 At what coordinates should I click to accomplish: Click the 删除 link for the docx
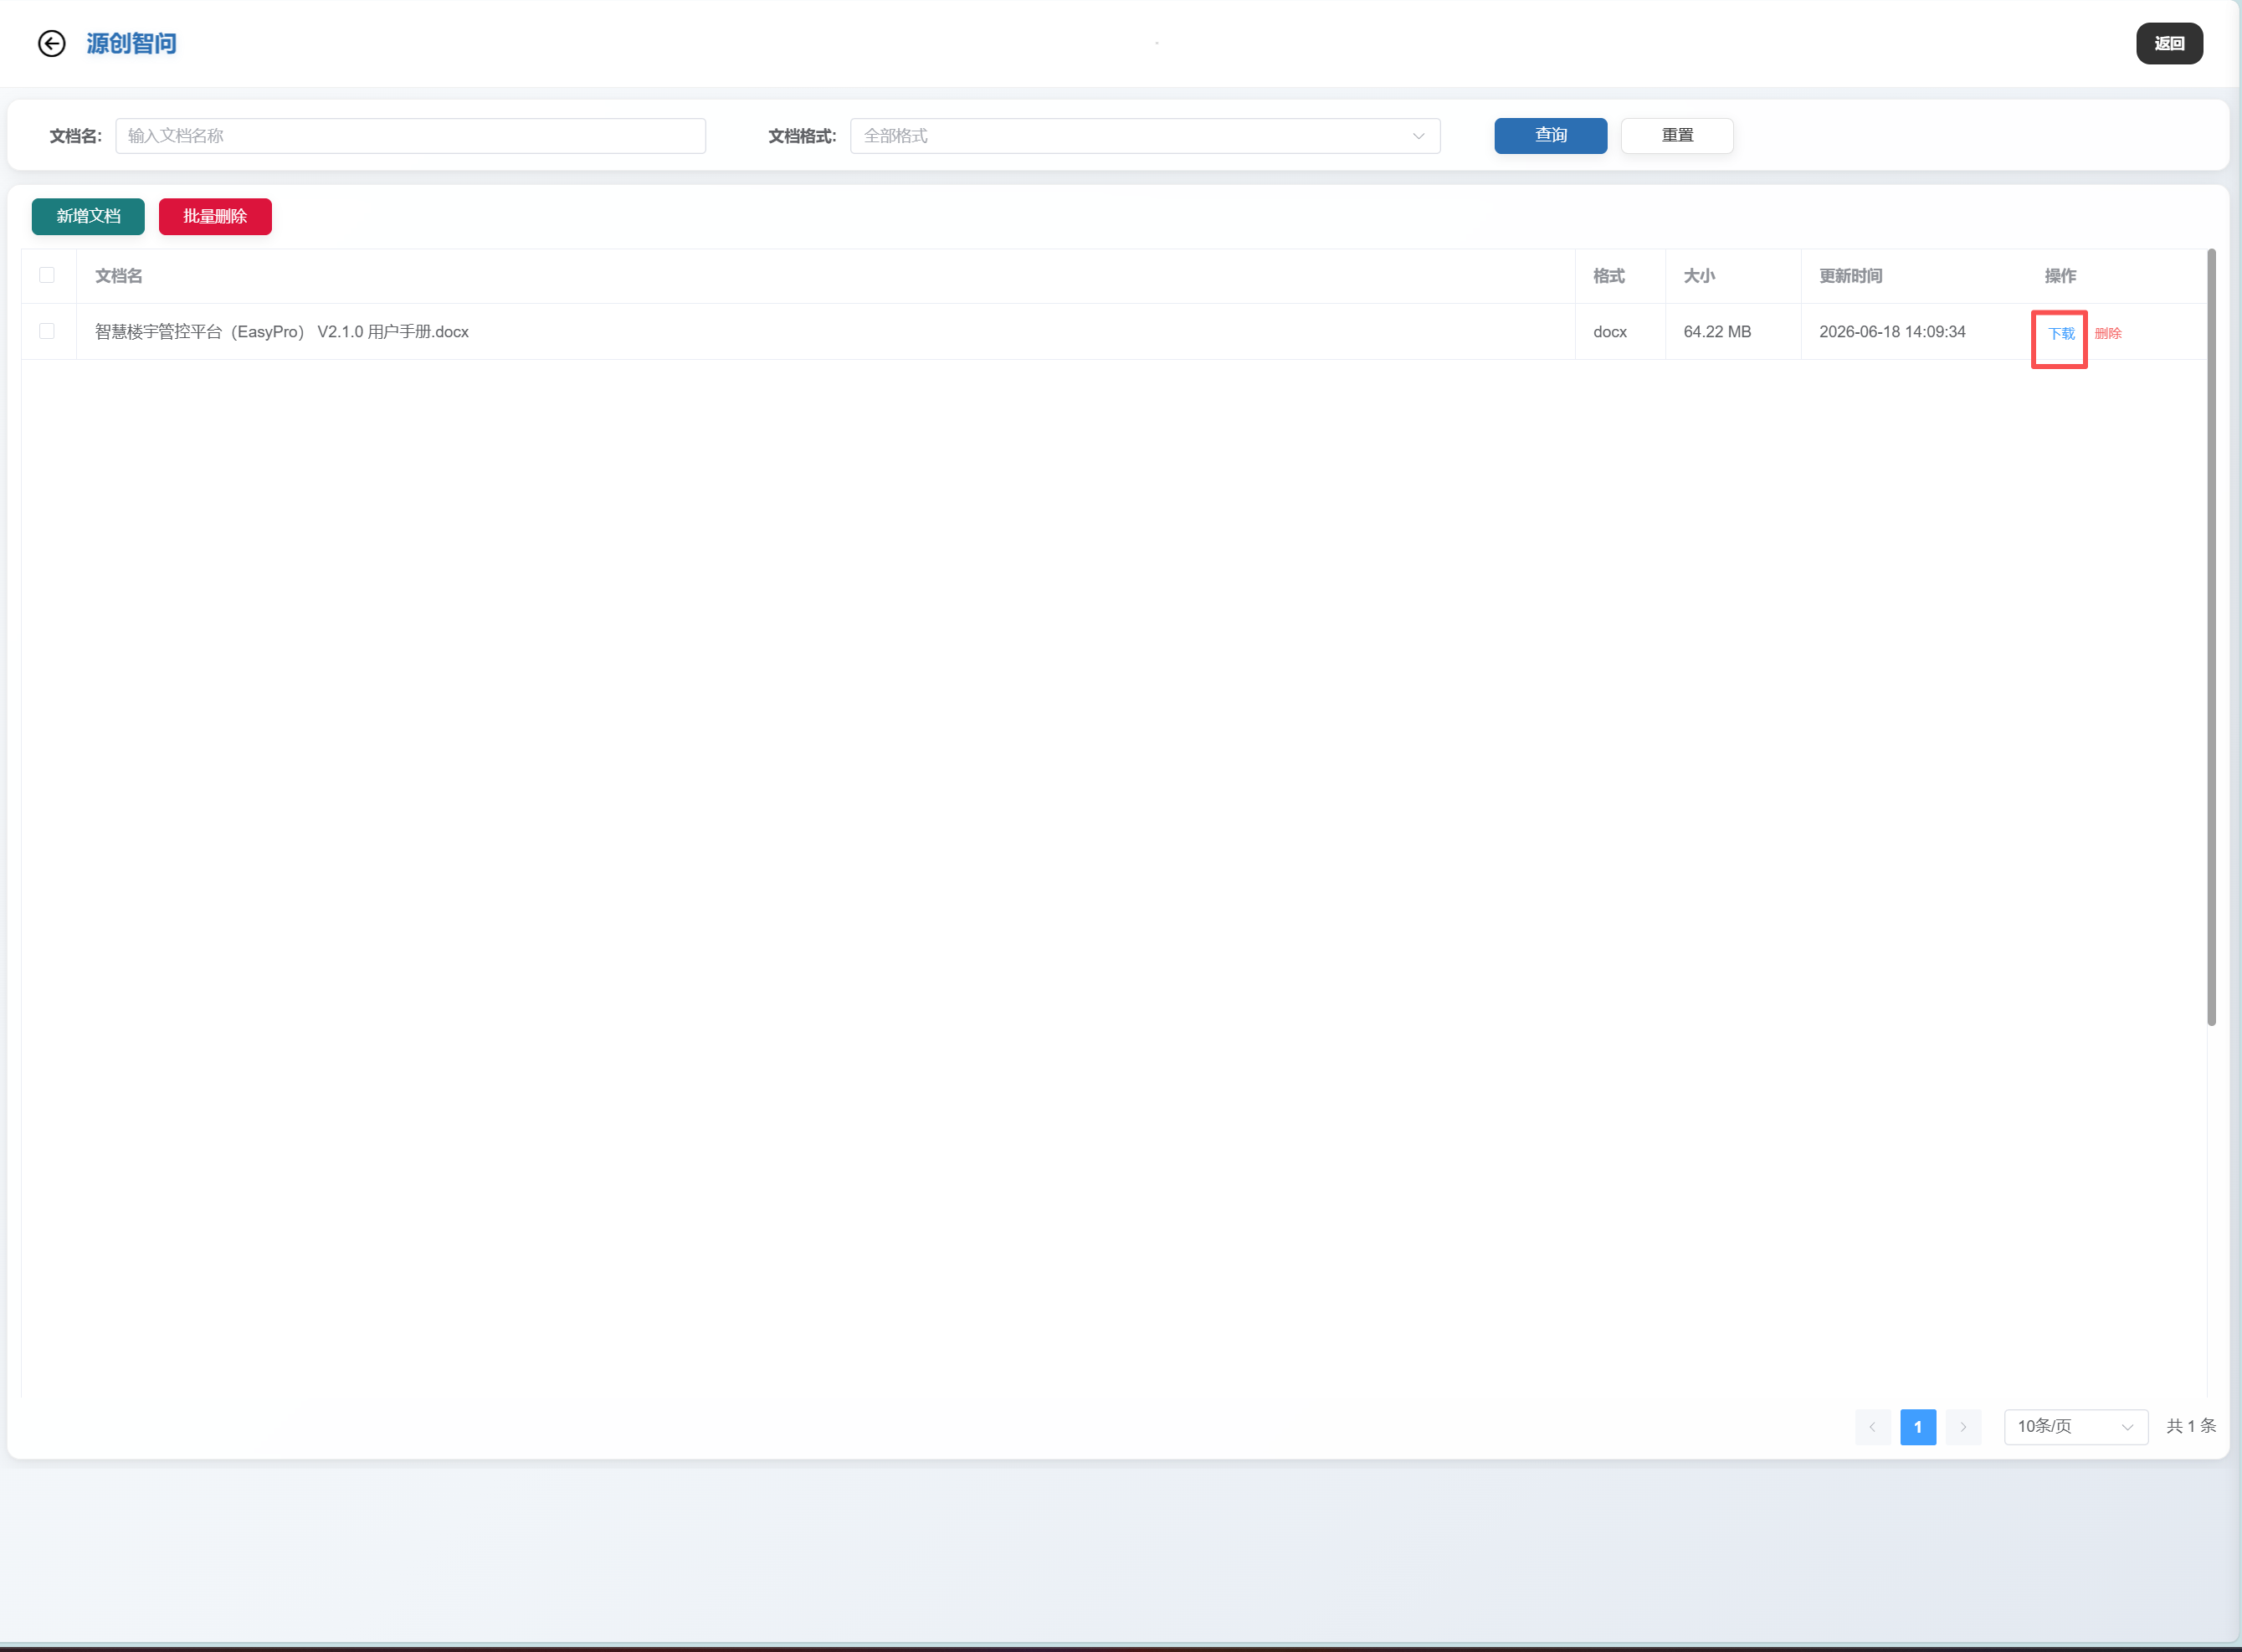2108,333
